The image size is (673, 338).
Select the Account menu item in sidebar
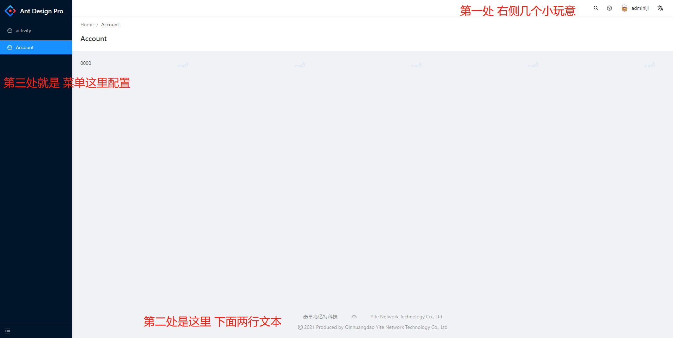click(24, 47)
